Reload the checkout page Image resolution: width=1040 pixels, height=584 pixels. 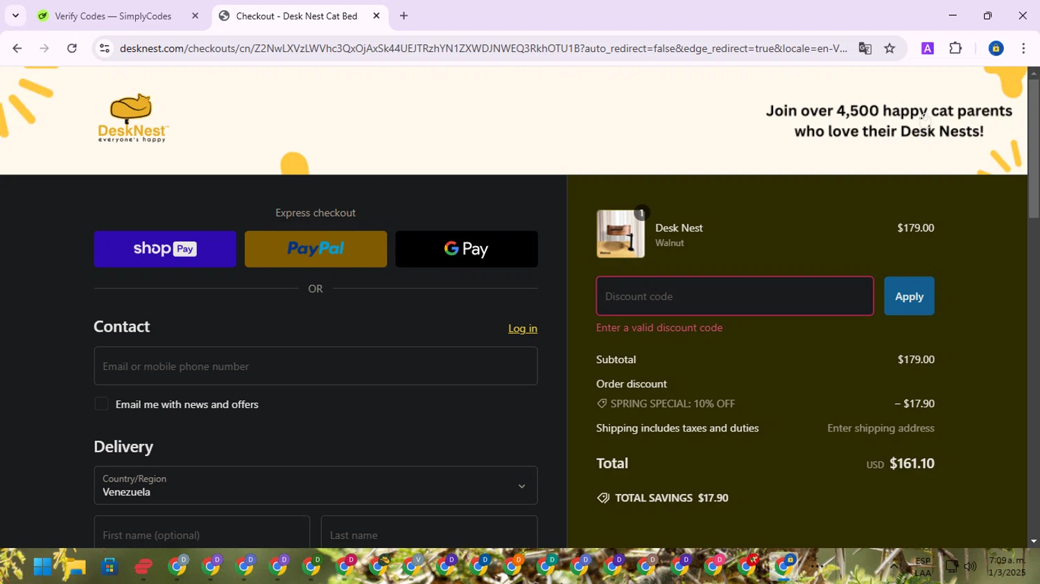pyautogui.click(x=72, y=48)
